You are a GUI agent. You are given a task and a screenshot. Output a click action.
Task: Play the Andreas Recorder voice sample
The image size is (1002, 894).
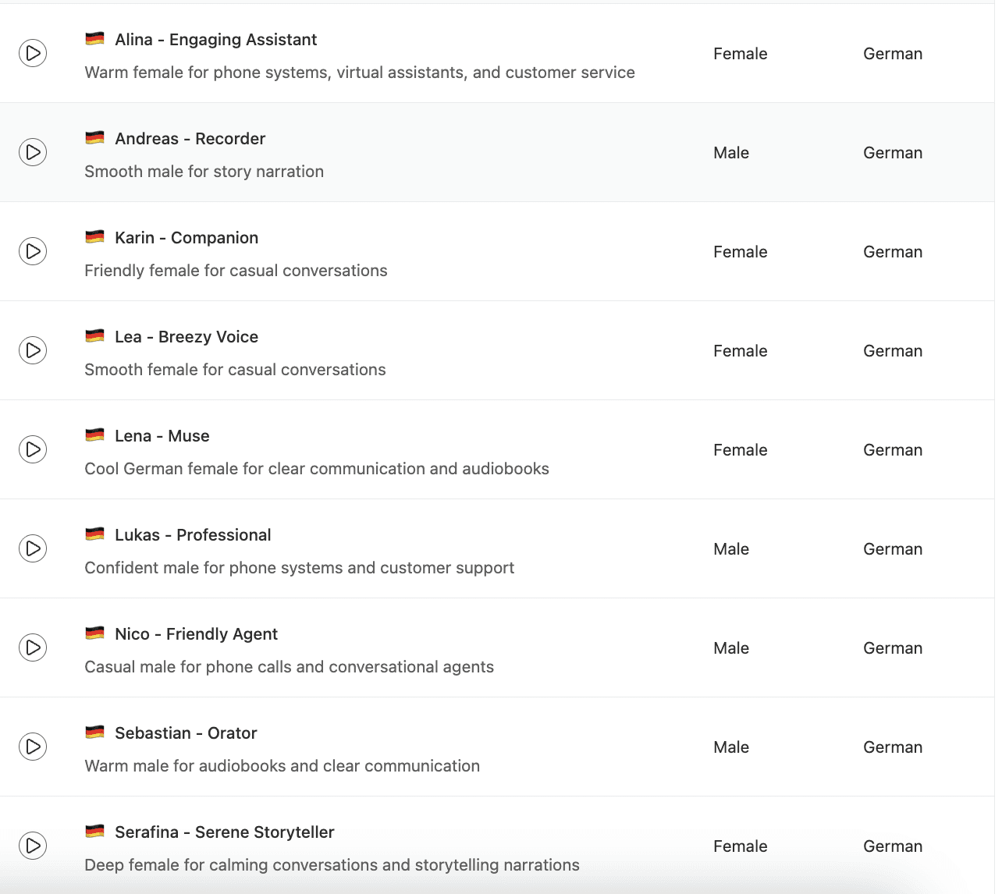[33, 152]
